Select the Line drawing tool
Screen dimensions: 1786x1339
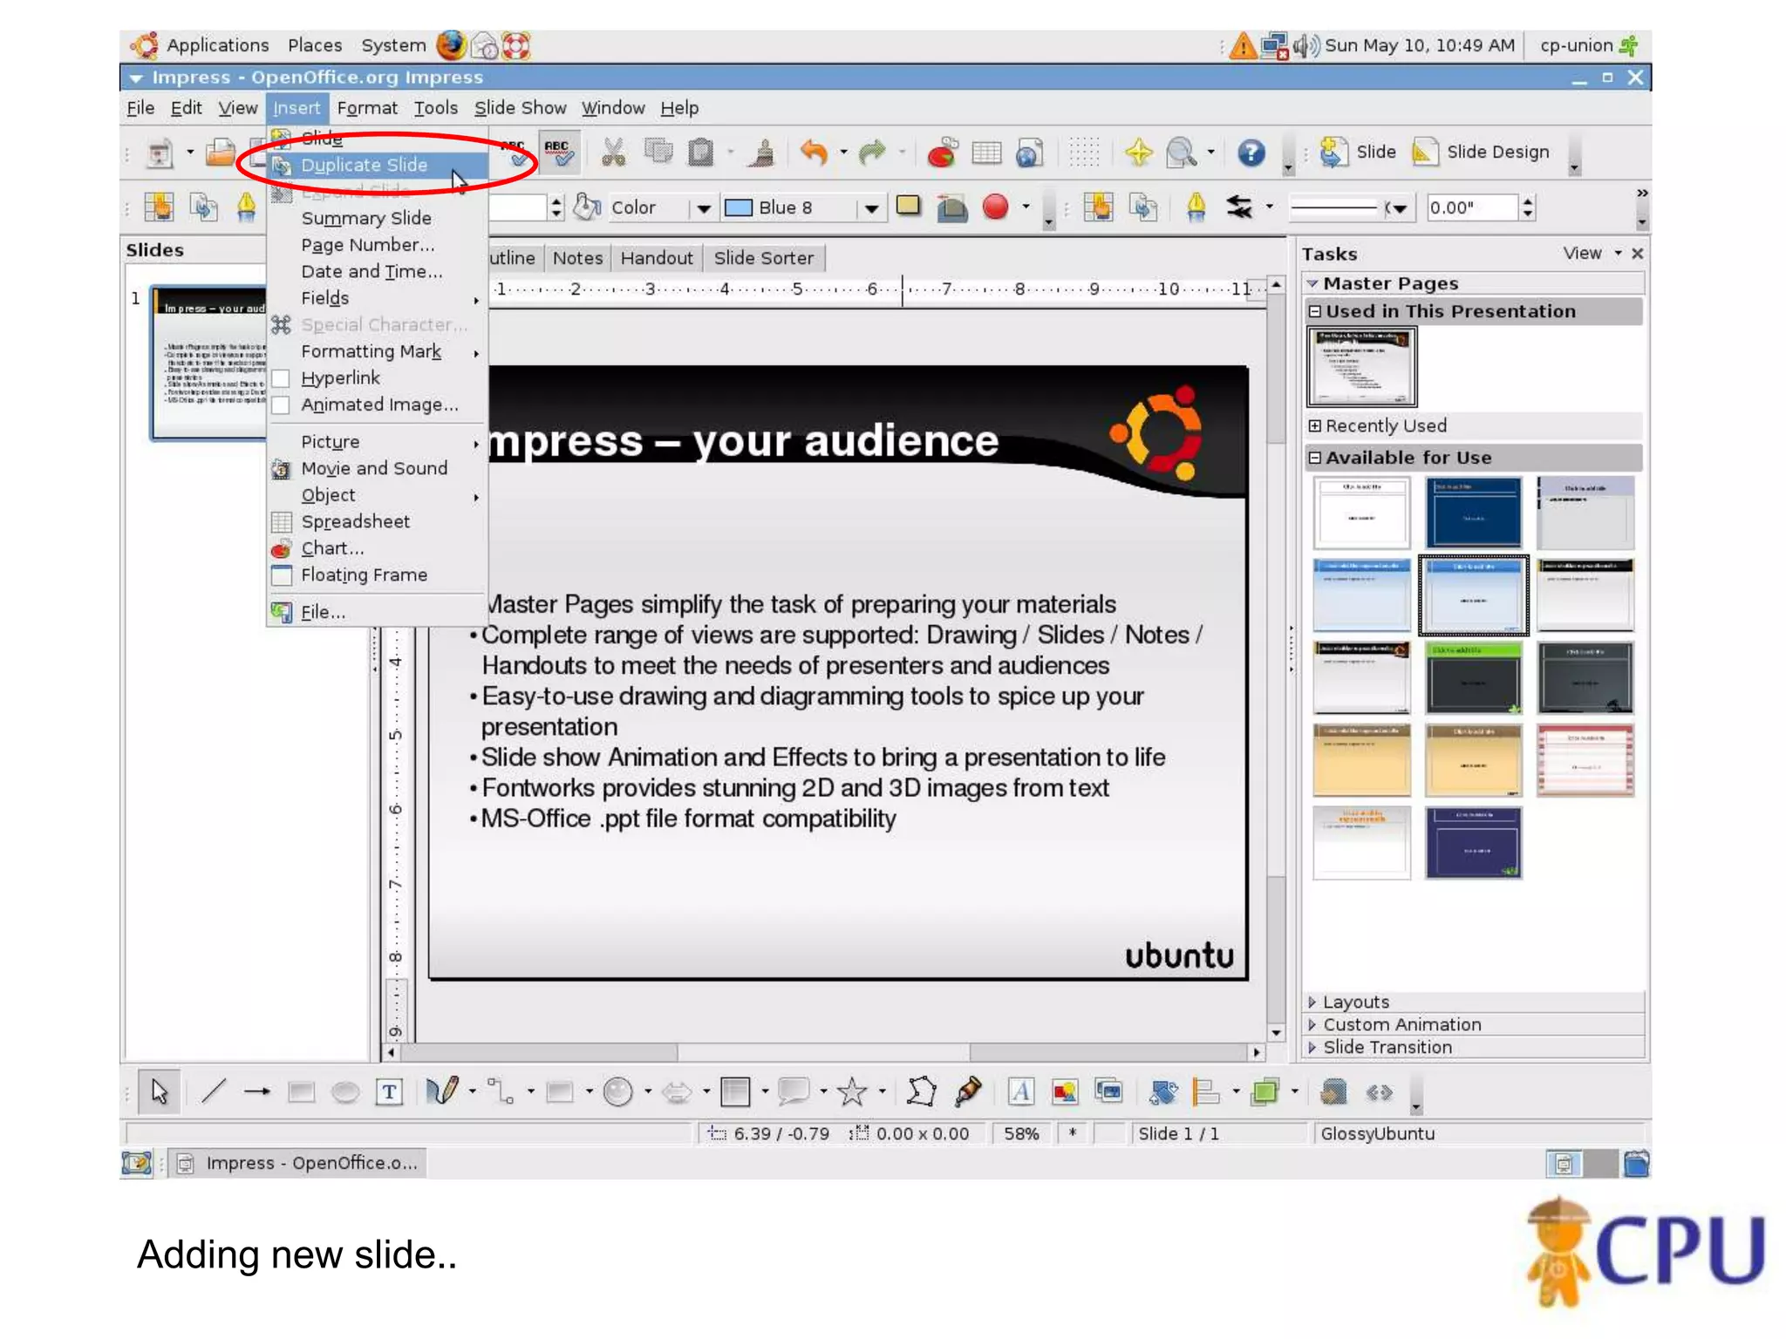click(x=214, y=1091)
